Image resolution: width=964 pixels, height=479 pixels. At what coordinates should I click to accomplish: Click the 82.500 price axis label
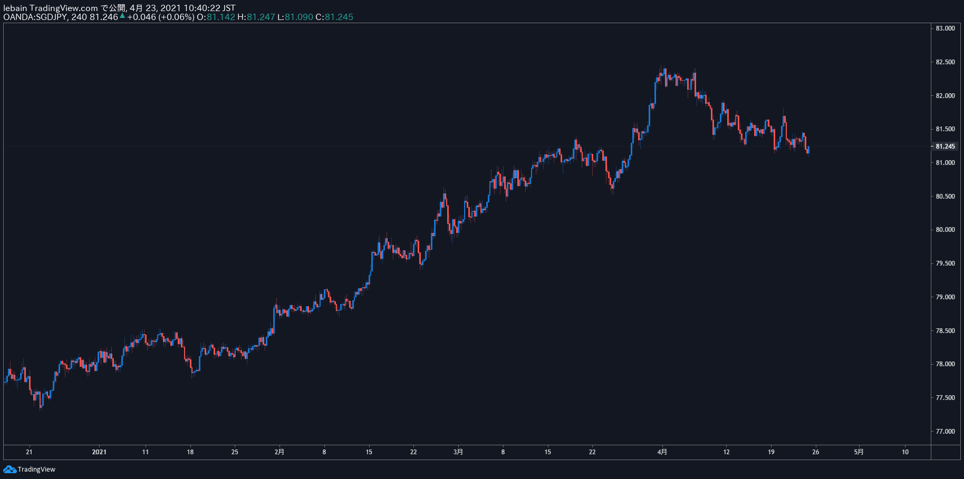click(x=945, y=62)
